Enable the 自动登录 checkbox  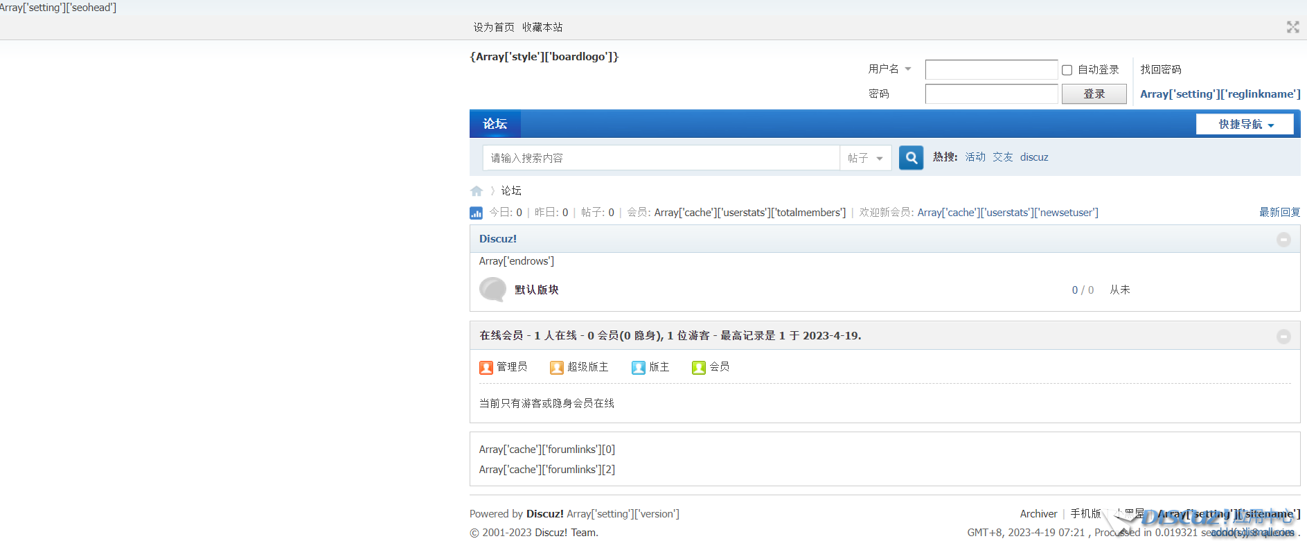point(1067,70)
